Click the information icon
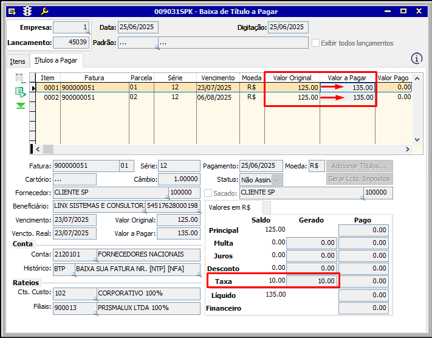This screenshot has width=432, height=338. point(416,58)
